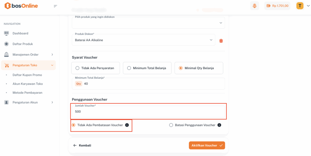Screen dimensions: 311x156
Task: Choose Batasi Penggunaan Voucher radio
Action: (x=171, y=125)
